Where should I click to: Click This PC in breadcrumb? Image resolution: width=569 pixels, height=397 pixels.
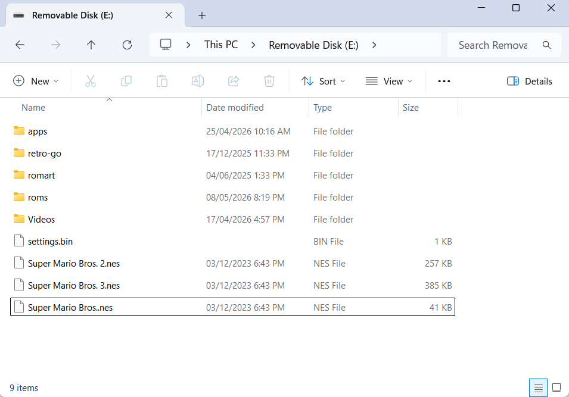[x=221, y=45]
